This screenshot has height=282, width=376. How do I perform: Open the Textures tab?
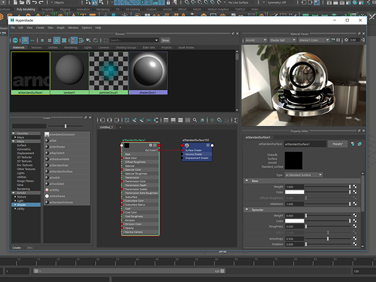[x=36, y=48]
